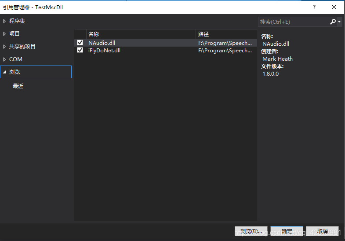Viewport: 345px width, 241px height.
Task: Cancel with the 取消 button
Action: pyautogui.click(x=323, y=231)
